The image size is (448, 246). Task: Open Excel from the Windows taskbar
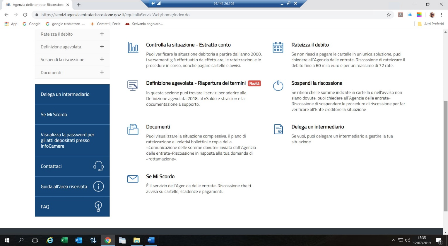tap(64, 240)
